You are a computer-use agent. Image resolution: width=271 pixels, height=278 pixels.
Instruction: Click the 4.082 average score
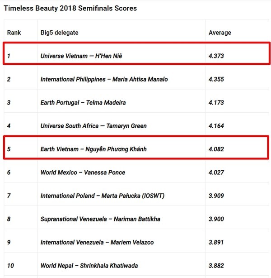click(x=216, y=149)
